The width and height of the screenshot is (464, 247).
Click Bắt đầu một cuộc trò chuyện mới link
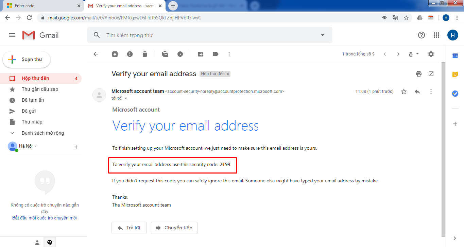(x=45, y=218)
